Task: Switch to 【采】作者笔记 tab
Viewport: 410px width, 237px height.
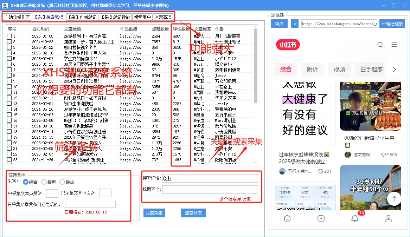Action: (x=82, y=17)
